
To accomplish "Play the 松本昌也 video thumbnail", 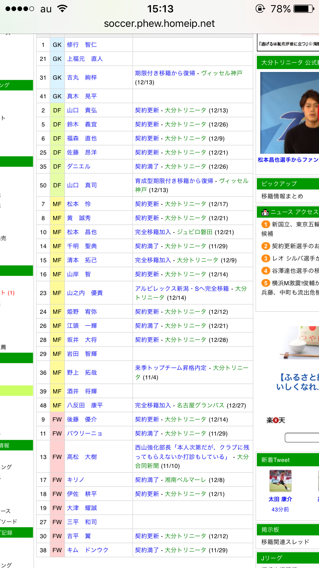I will click(x=289, y=113).
